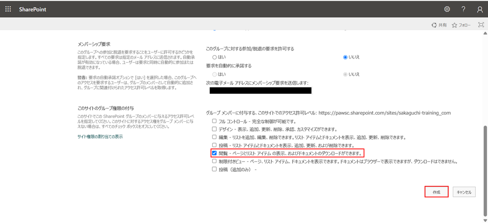Check the デザイン permission checkbox
Viewport: 488px width, 223px height.
214,129
